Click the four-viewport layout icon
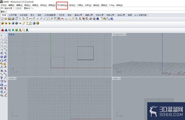The height and width of the screenshot is (120, 185). [59, 19]
